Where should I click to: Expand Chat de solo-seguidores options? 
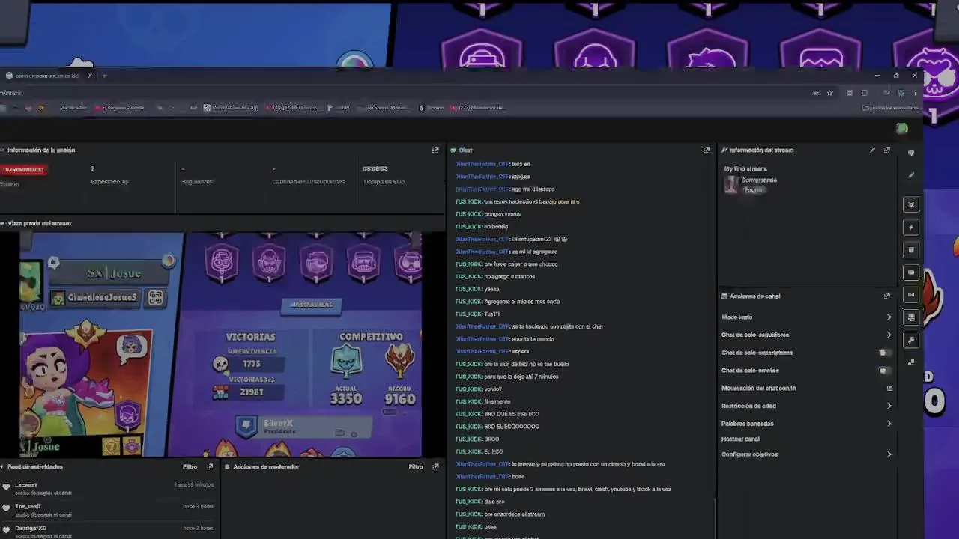889,335
